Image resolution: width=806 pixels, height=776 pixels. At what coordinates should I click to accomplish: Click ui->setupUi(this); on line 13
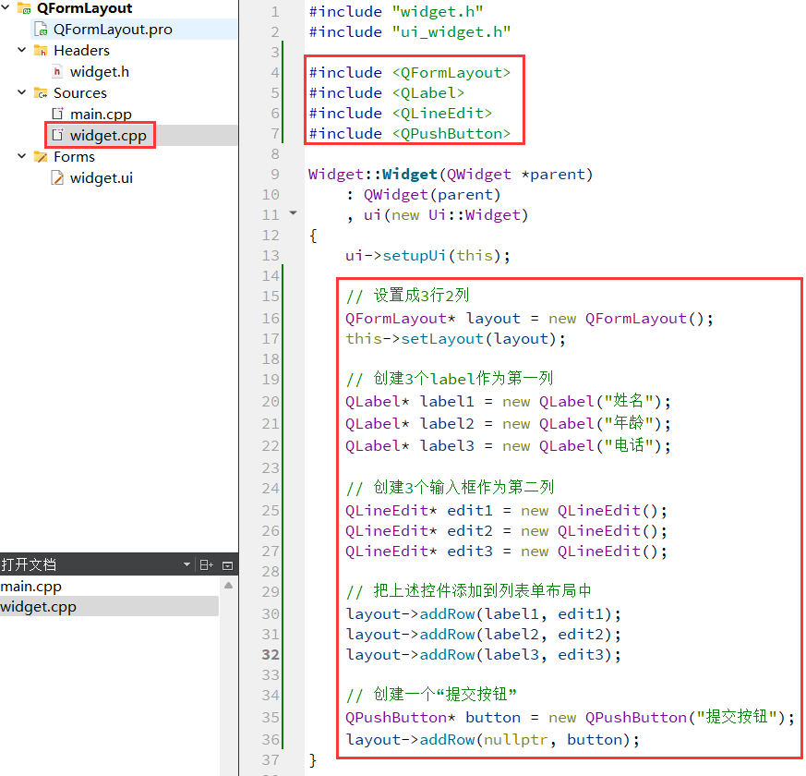tap(427, 256)
